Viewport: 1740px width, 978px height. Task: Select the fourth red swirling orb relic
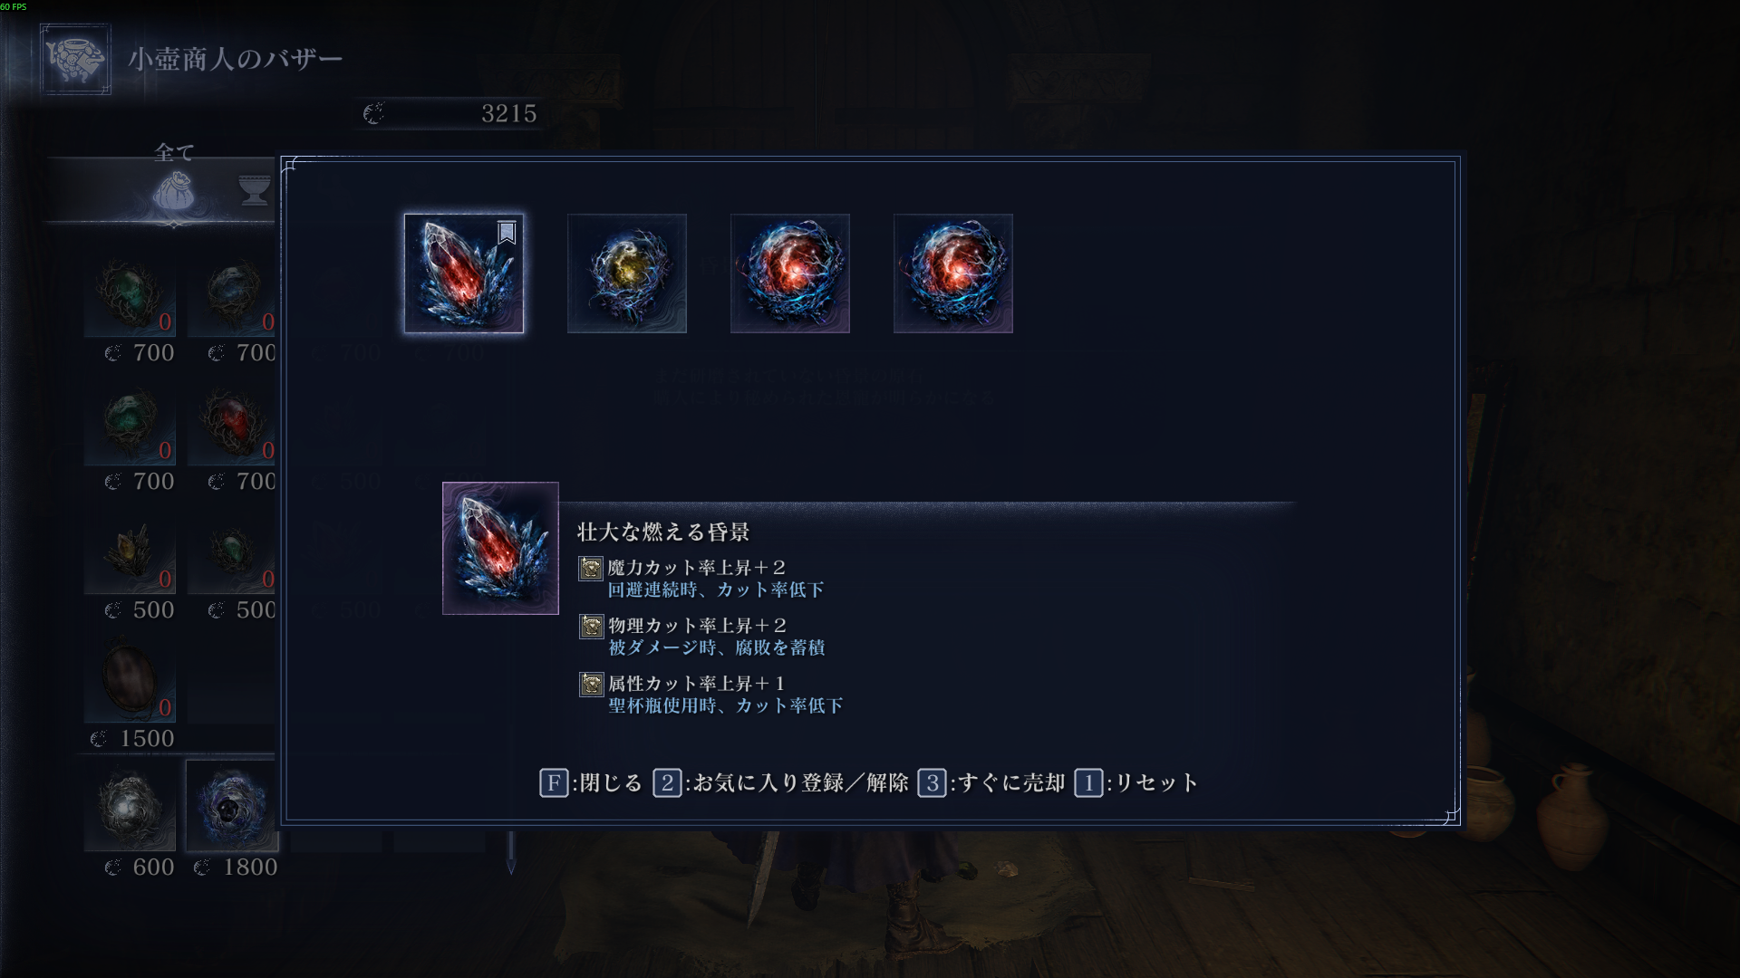(952, 273)
